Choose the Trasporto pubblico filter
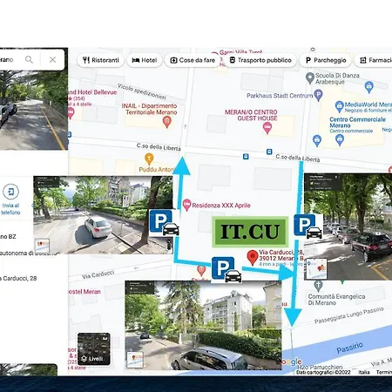This screenshot has height=392, width=392. click(x=260, y=60)
